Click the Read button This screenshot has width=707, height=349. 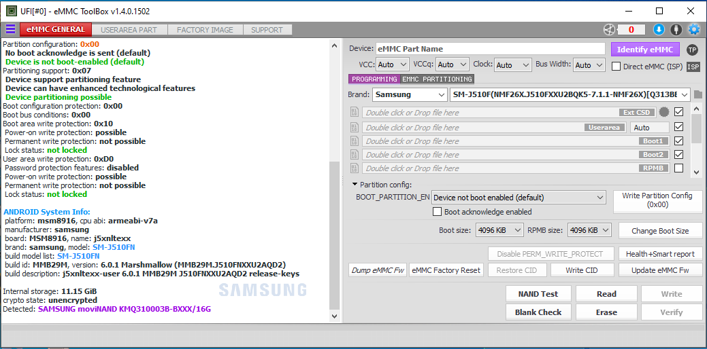coord(606,294)
